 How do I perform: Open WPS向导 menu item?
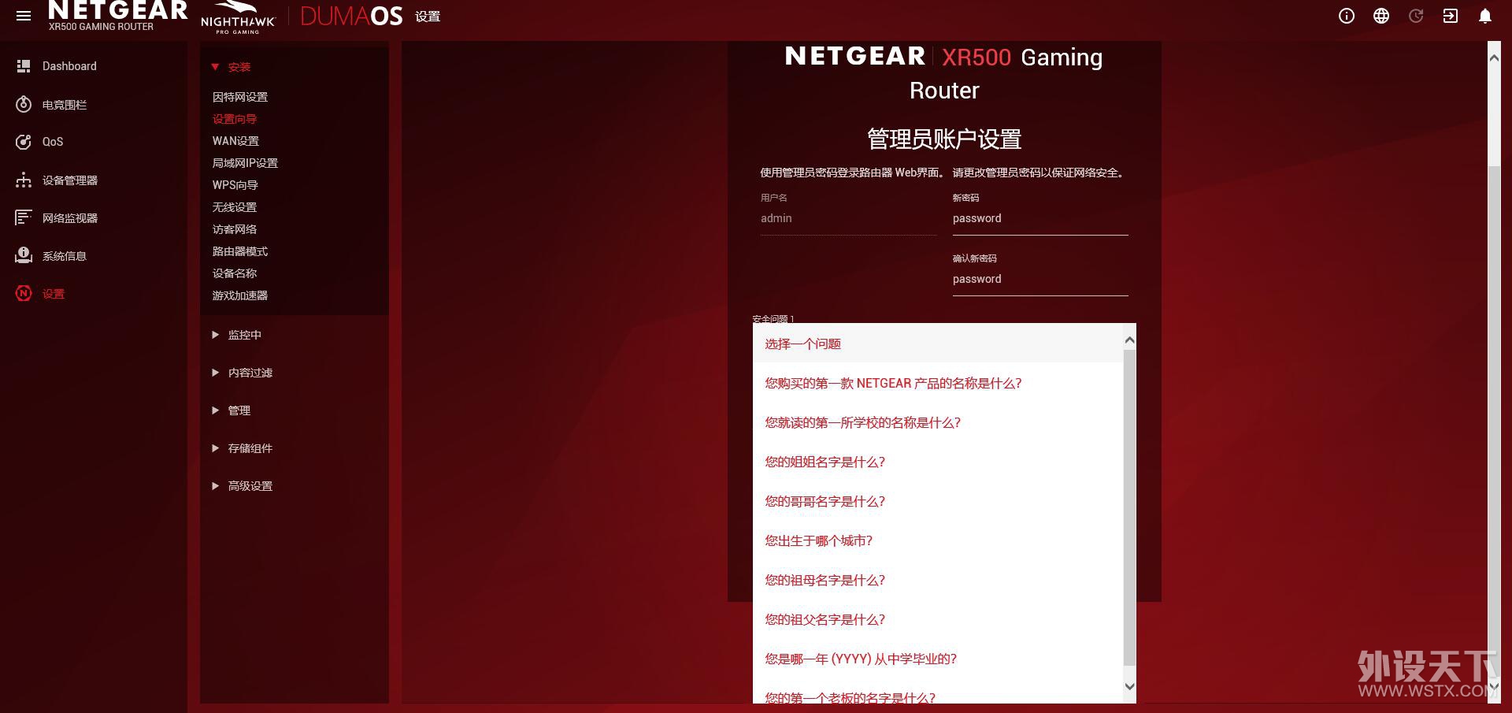(235, 185)
